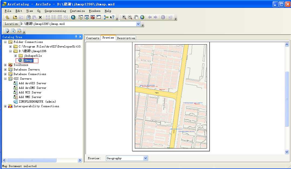Image resolution: width=291 pixels, height=169 pixels.
Task: Switch to the Description tab
Action: click(x=126, y=38)
